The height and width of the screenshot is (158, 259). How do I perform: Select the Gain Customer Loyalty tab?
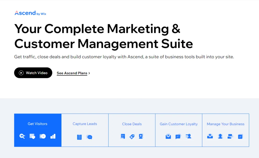179,124
